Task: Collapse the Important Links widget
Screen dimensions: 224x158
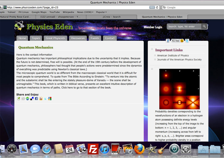Action: (152, 49)
